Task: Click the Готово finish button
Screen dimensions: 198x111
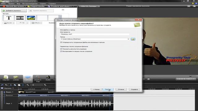Action: tap(108, 89)
